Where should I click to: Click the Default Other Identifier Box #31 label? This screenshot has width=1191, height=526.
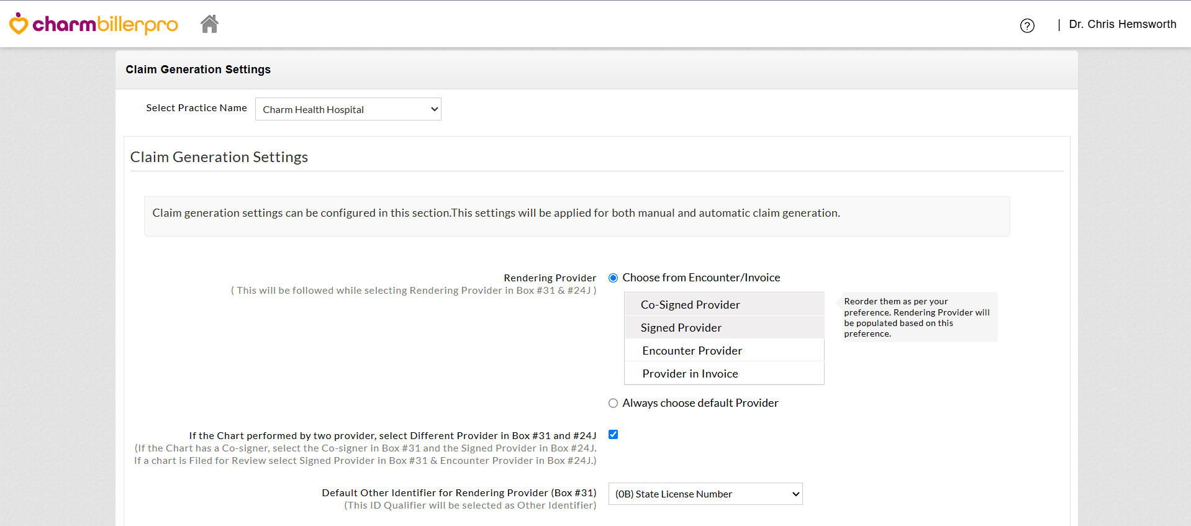[x=459, y=492]
